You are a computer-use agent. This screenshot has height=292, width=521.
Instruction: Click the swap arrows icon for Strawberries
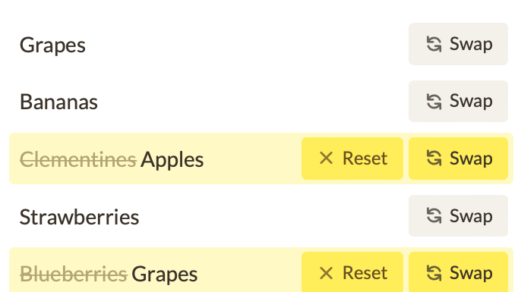434,215
